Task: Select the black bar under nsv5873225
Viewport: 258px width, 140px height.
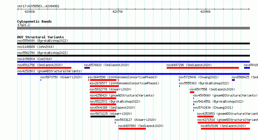Action: point(103,117)
